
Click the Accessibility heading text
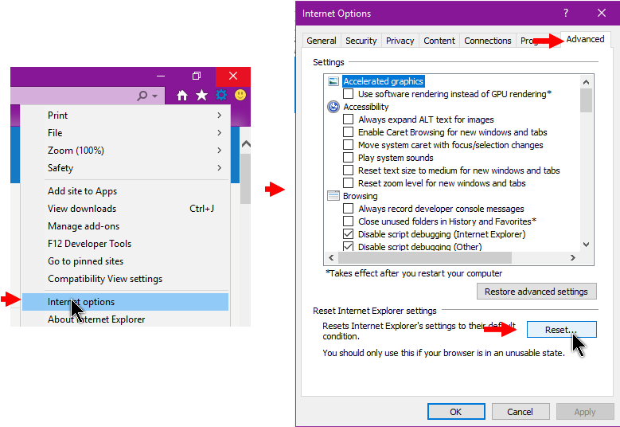tap(366, 107)
